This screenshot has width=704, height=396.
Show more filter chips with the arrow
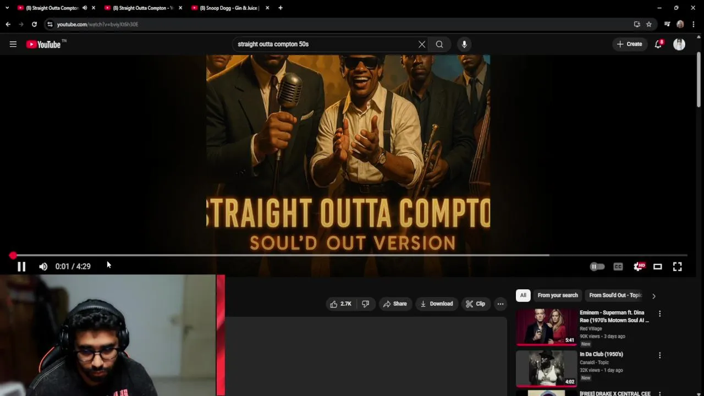click(653, 296)
